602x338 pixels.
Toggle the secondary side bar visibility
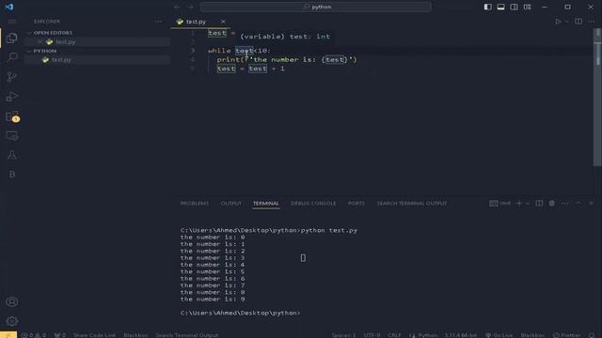(x=514, y=7)
